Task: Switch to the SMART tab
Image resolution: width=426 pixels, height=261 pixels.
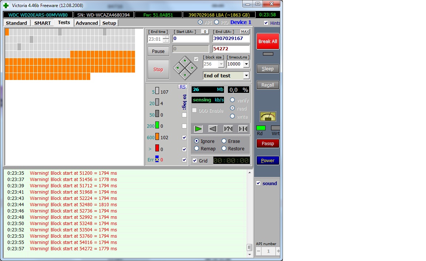Action: [x=43, y=23]
